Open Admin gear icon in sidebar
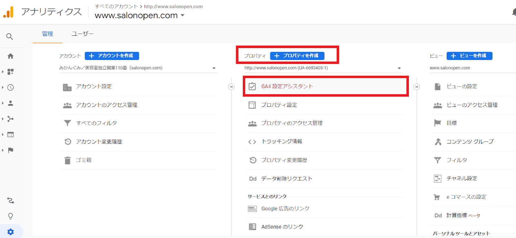Screen dimensions: 516x238 (x=11, y=232)
